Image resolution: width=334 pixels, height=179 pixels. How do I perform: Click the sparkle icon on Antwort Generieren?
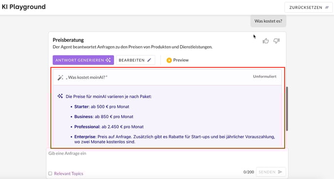pos(108,60)
